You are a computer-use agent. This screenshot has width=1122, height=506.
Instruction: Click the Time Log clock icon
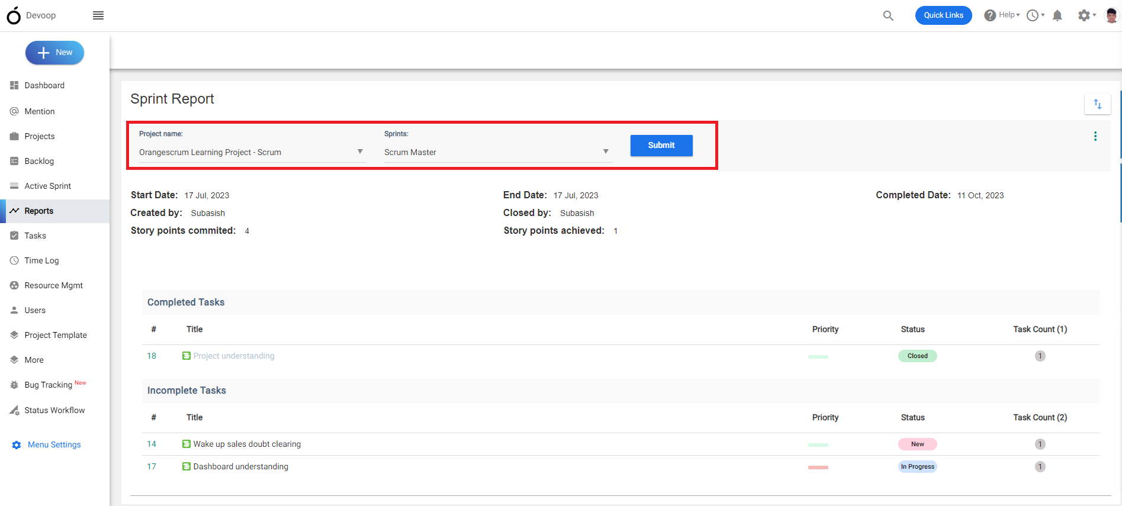tap(14, 260)
